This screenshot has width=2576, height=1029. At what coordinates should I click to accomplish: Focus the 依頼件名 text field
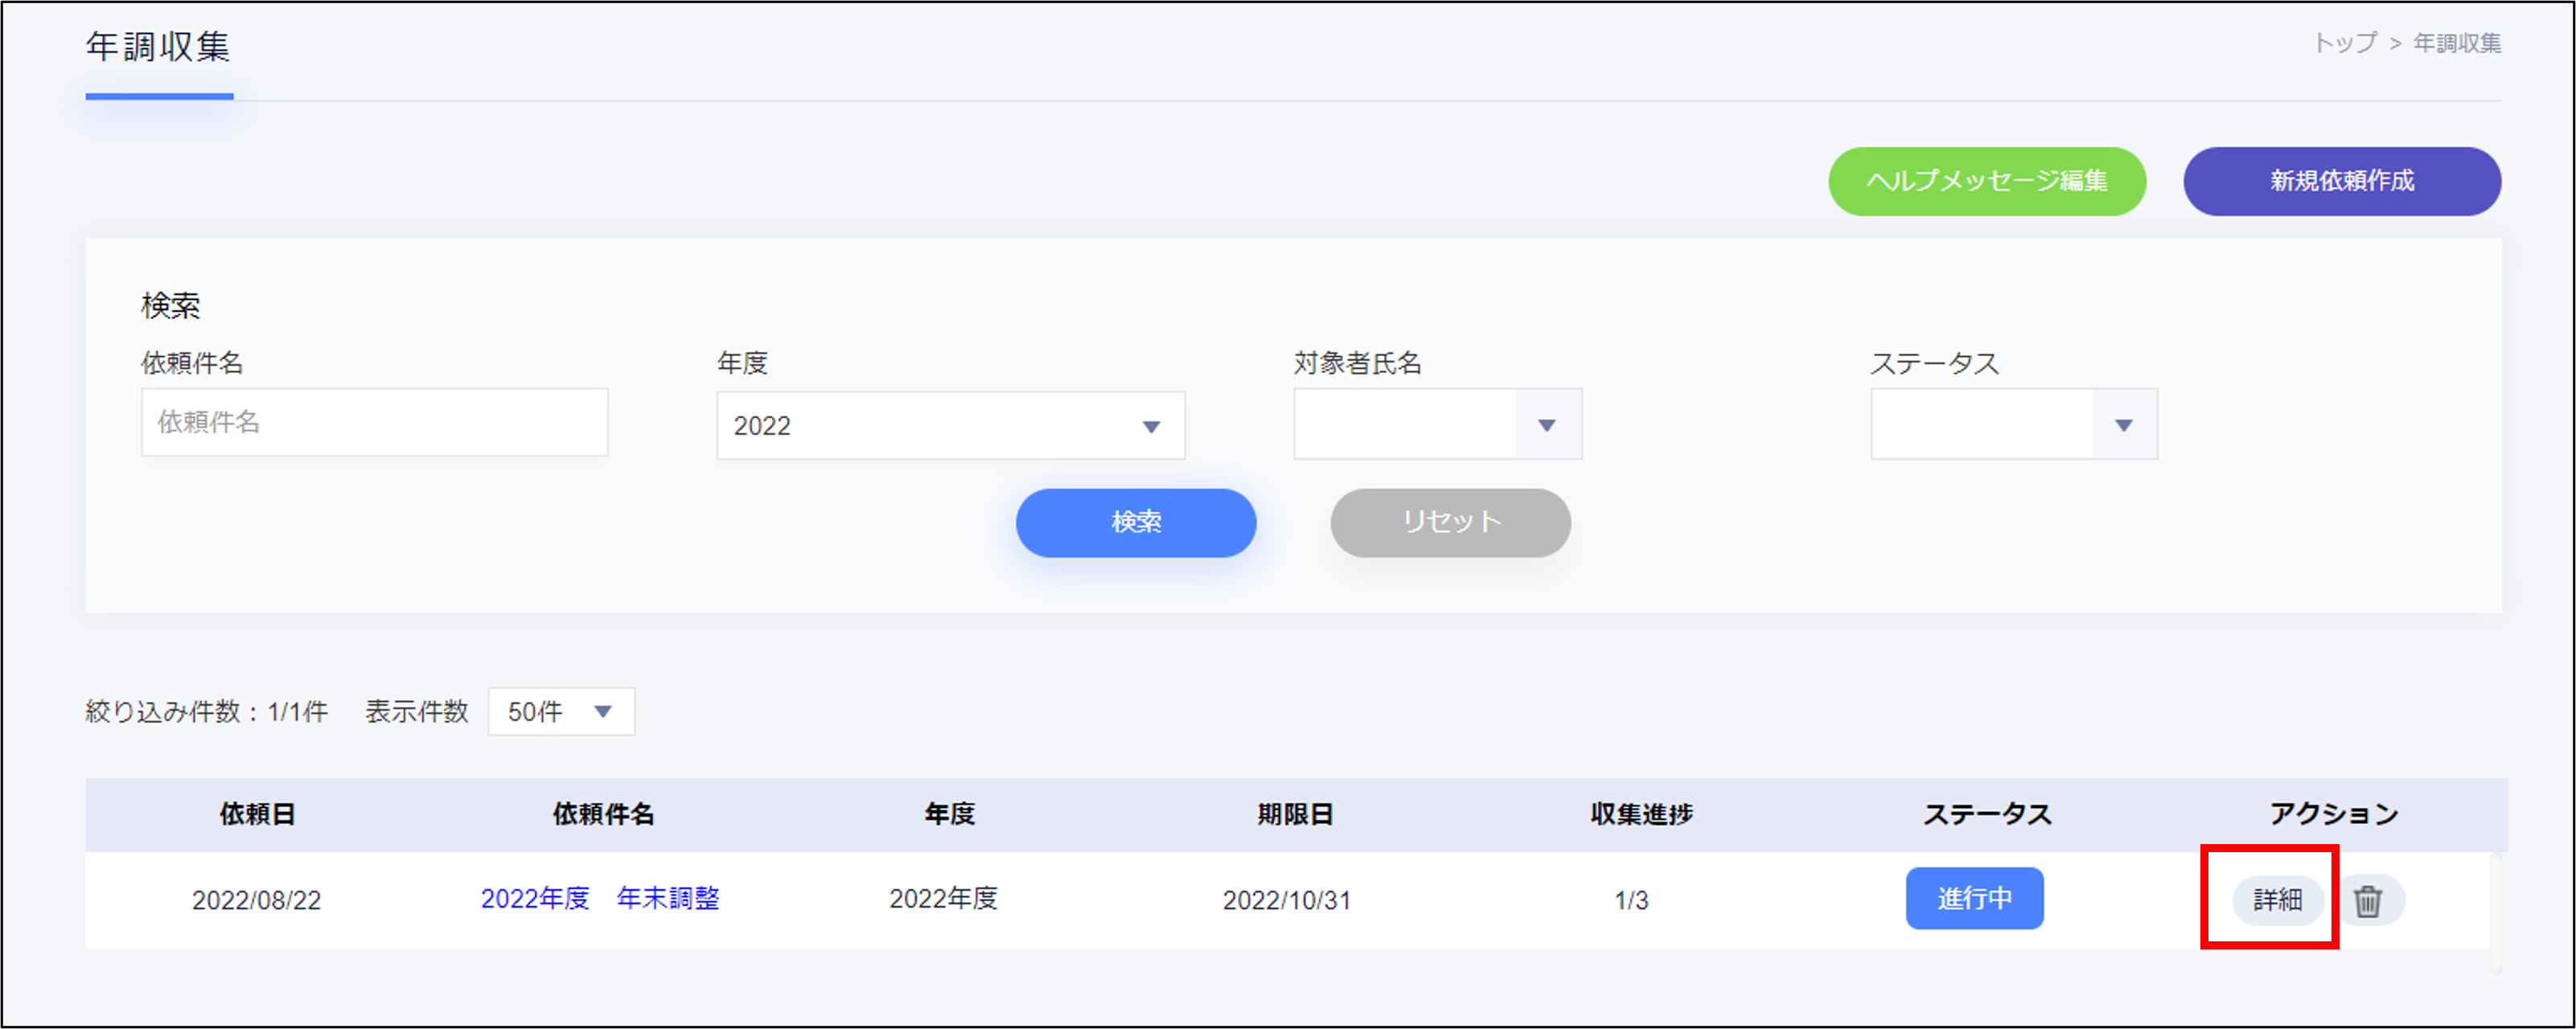[x=374, y=422]
